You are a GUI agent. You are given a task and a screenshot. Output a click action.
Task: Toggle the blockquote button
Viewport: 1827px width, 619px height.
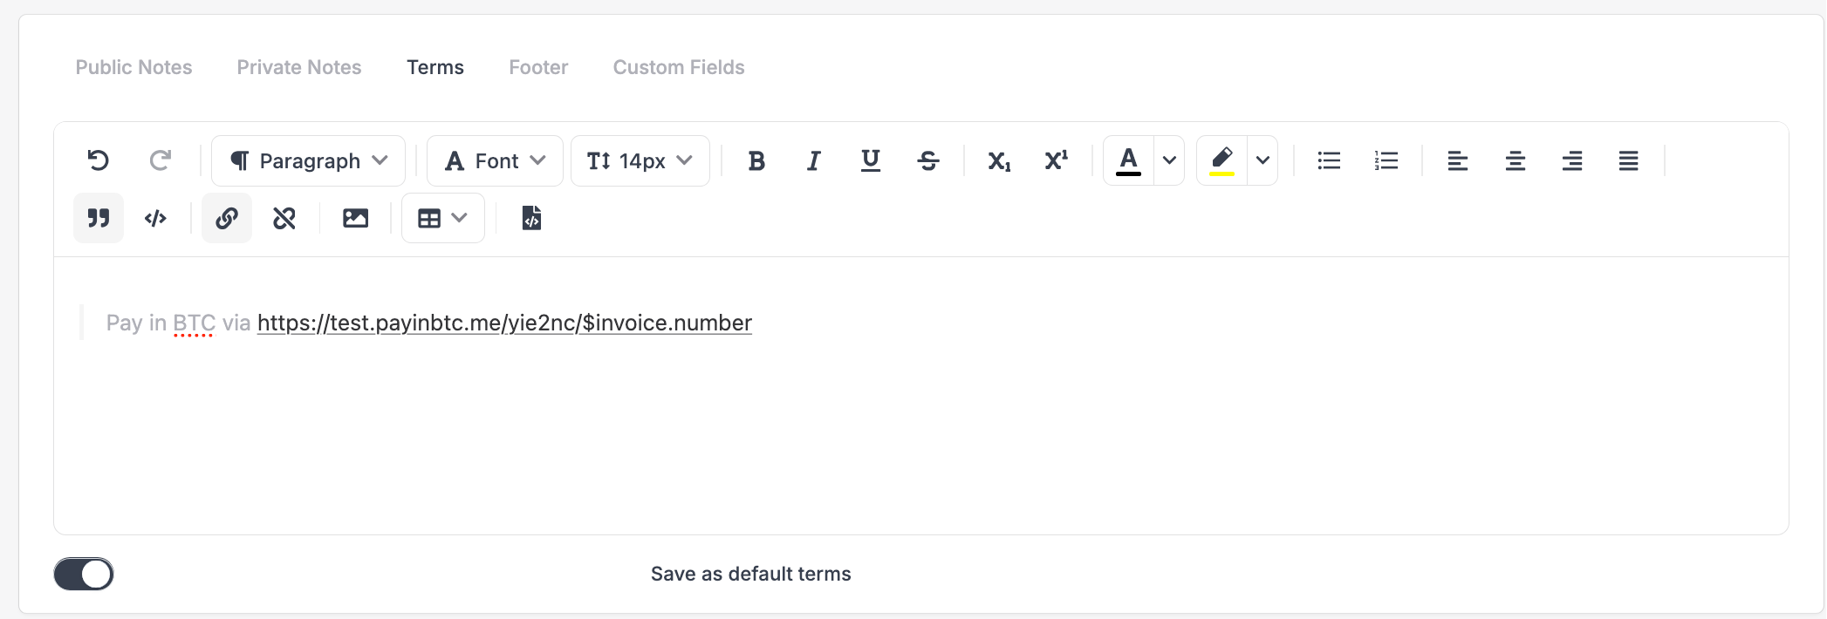pyautogui.click(x=99, y=218)
